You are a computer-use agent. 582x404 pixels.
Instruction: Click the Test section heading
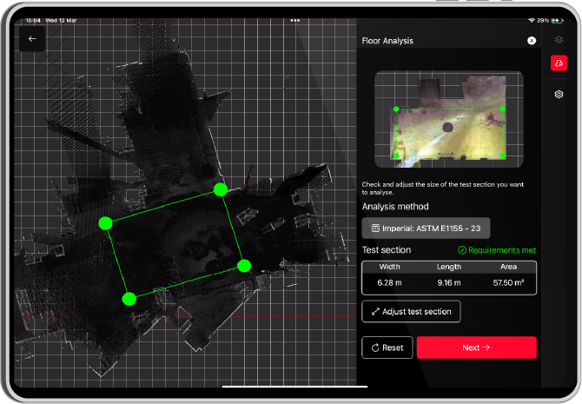[387, 250]
